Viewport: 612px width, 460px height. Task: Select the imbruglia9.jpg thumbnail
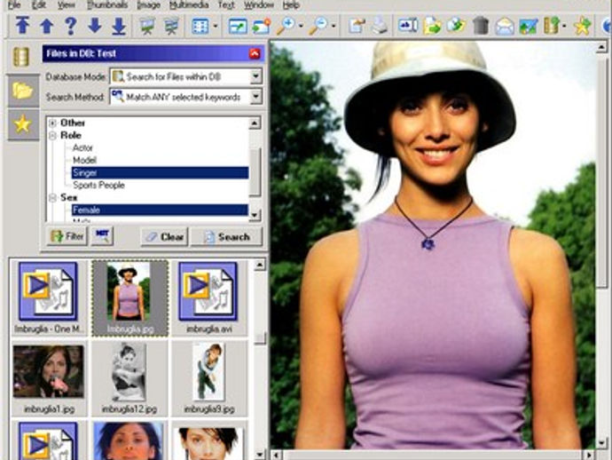[x=208, y=377]
